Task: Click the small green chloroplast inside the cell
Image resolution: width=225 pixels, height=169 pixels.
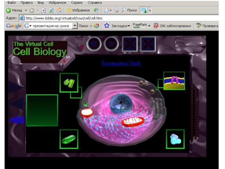Action: (85, 104)
